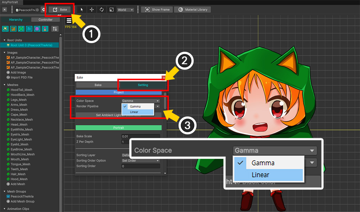Click the Import PSD File icon

(x=8, y=78)
